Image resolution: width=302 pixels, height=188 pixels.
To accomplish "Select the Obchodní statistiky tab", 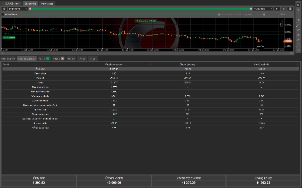I will [27, 58].
